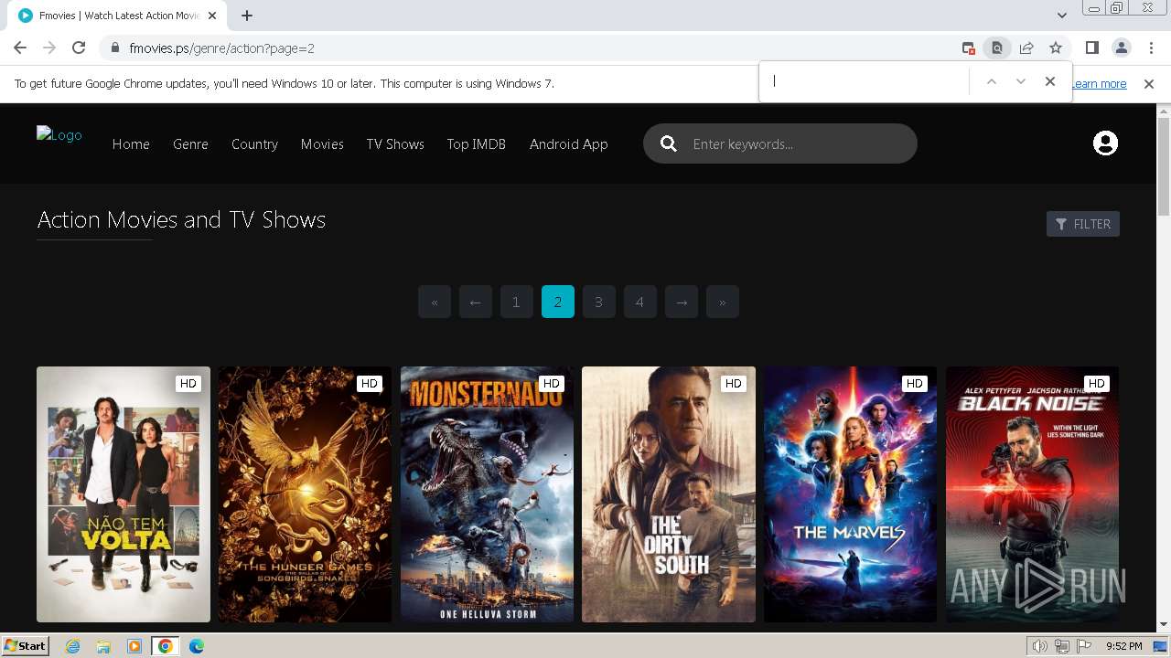Click the FILTER button

1083,224
